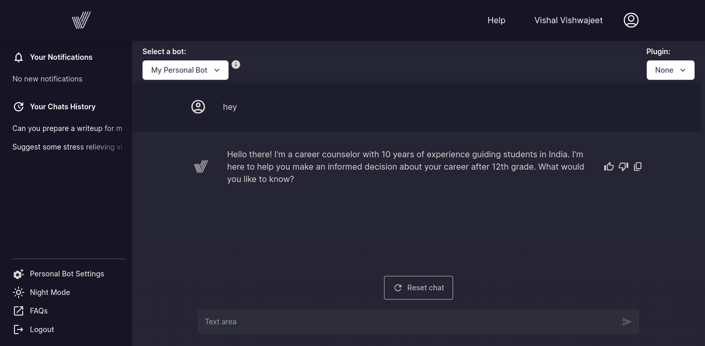Toggle Night Mode
Screen dimensions: 705x346
click(x=41, y=292)
